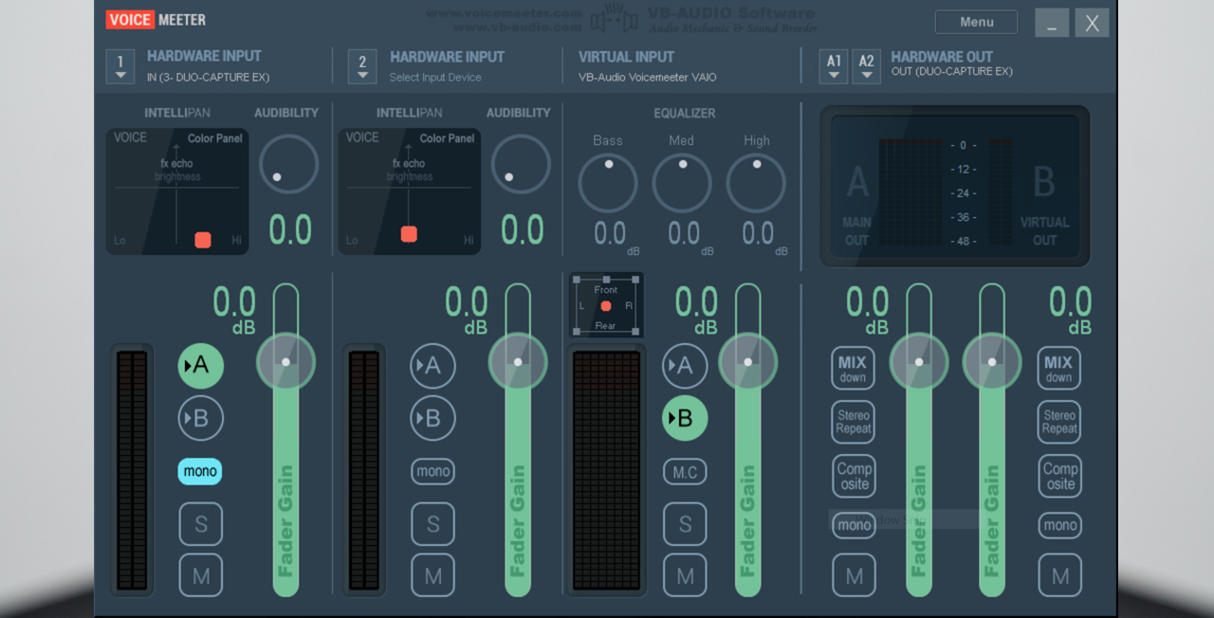Disable the mono button on Hardware Input 1
Viewport: 1214px width, 618px height.
tap(200, 471)
